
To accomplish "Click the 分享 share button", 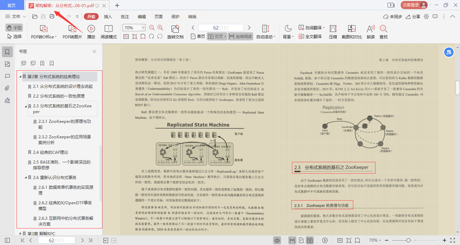I will click(413, 16).
